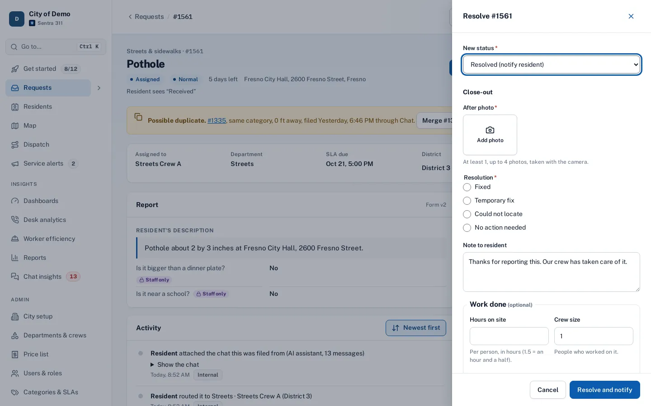Viewport: 651px width, 406px height.
Task: Open the Go to search box
Action: tap(56, 46)
